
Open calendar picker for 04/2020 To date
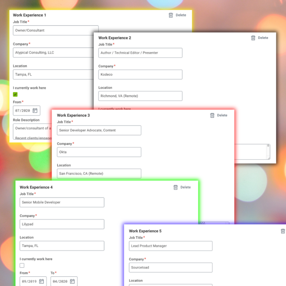click(72, 282)
